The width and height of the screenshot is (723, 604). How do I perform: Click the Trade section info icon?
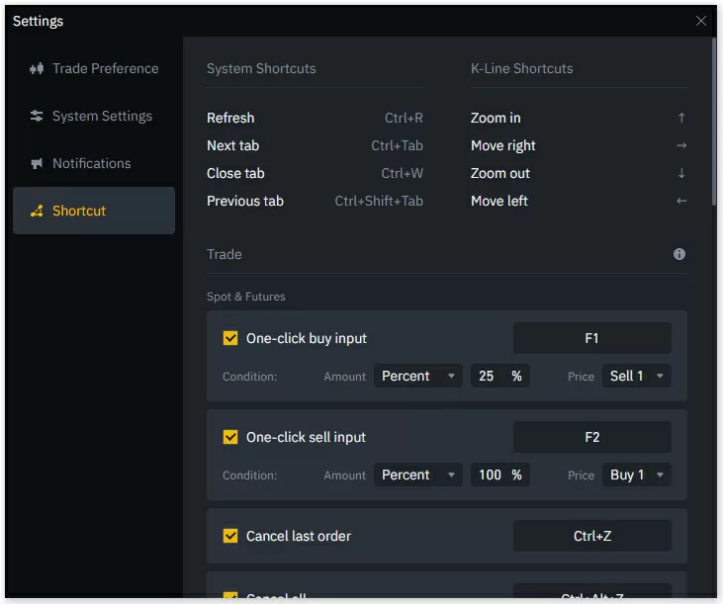coord(679,254)
